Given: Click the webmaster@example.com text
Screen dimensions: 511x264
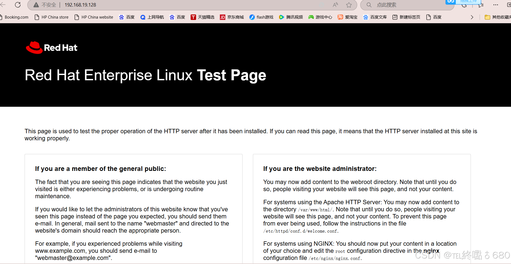Looking at the screenshot, I should coord(73,258).
